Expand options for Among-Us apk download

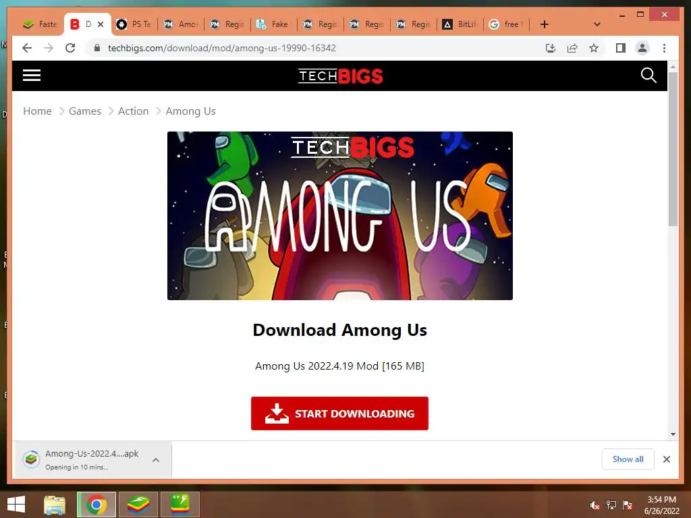click(x=156, y=460)
